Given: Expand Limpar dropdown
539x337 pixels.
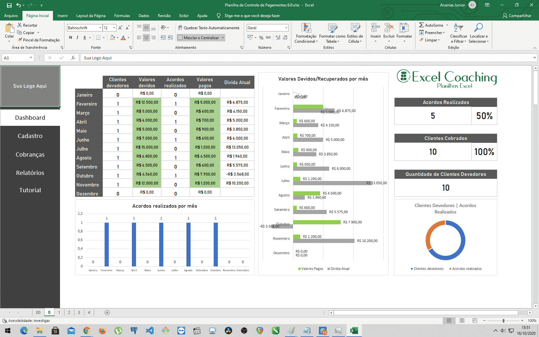Looking at the screenshot, I should pyautogui.click(x=439, y=40).
